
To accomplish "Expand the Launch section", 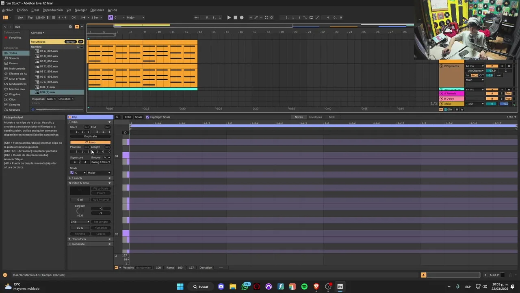I will coord(90,178).
